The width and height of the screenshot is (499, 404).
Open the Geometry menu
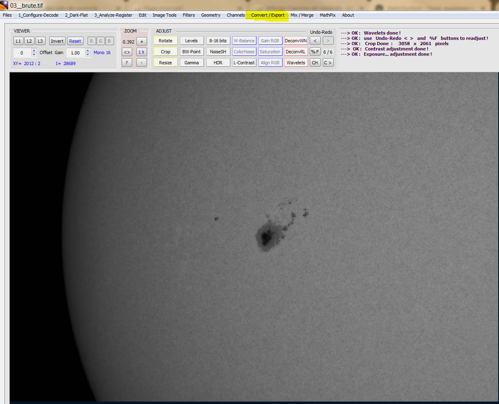211,15
